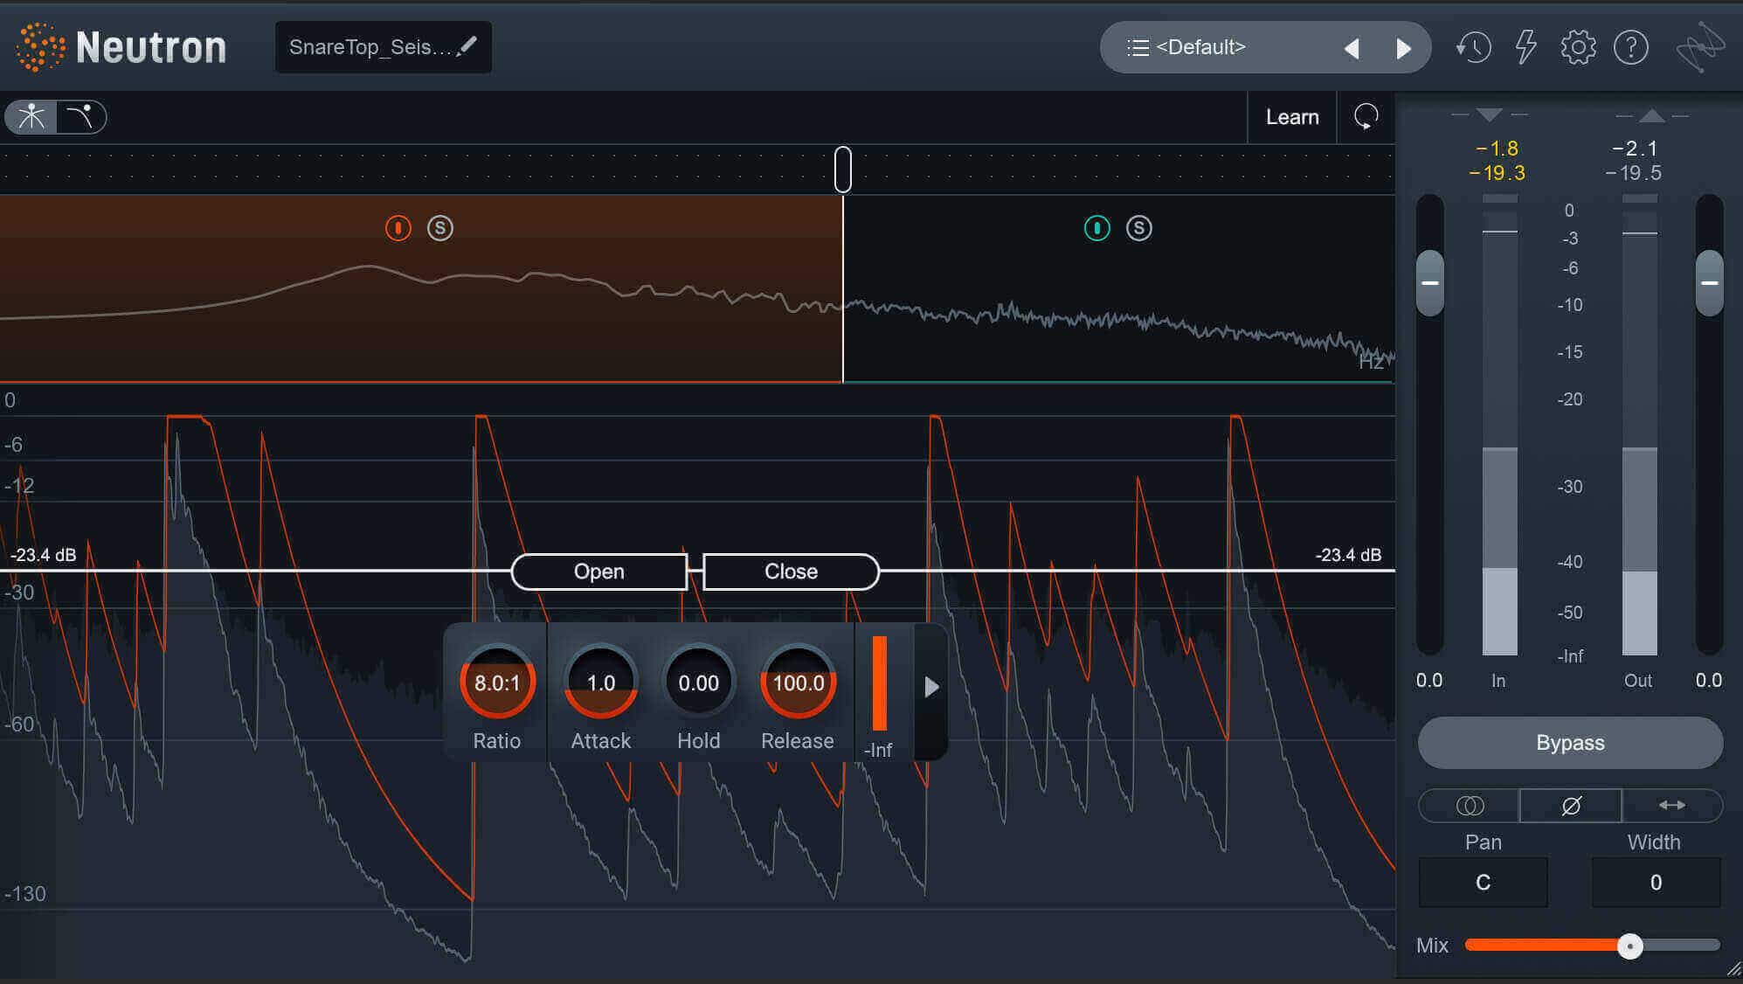Screen dimensions: 1743x984
Task: Click the Width field showing 0
Action: [x=1656, y=883]
